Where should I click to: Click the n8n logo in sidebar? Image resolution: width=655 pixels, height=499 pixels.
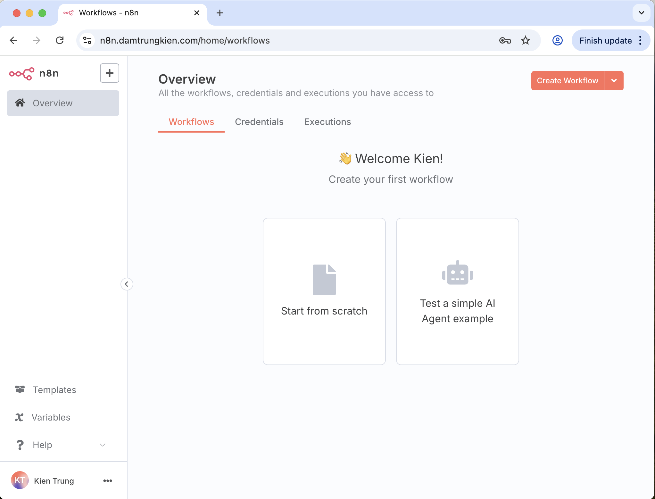pos(34,73)
